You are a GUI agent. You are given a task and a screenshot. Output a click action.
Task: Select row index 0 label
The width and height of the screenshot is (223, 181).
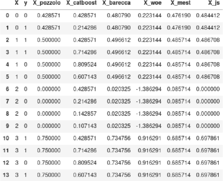[7, 15]
